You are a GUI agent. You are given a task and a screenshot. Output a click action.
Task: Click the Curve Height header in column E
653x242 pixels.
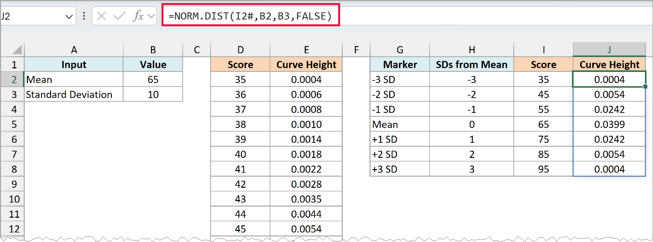306,64
